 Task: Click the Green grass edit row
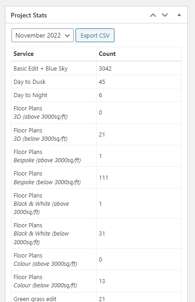[x=96, y=297]
